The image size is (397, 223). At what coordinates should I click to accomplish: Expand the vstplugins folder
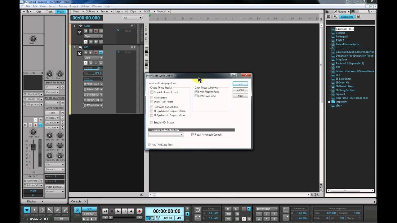pos(329,102)
